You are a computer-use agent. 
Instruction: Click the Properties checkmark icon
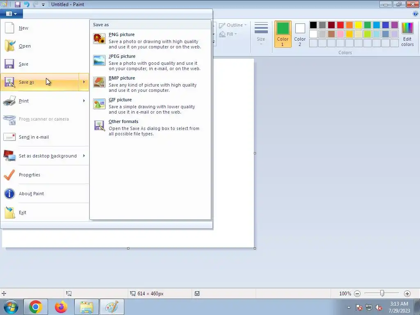coord(9,175)
